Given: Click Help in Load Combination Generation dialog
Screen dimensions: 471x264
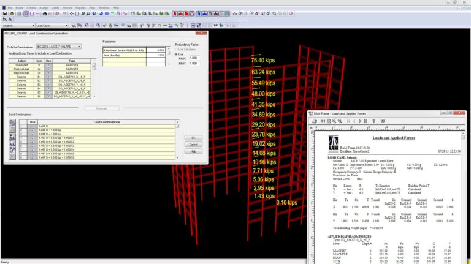Looking at the screenshot, I should 193,151.
